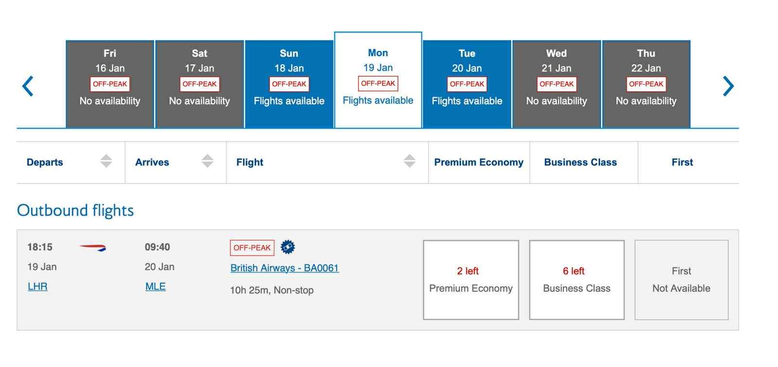Sort flights by Arrives column arrows
This screenshot has width=778, height=367.
[208, 161]
